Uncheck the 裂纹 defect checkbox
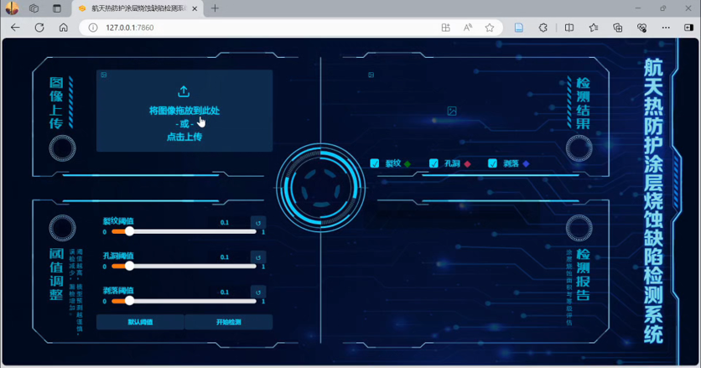The width and height of the screenshot is (701, 368). 375,163
